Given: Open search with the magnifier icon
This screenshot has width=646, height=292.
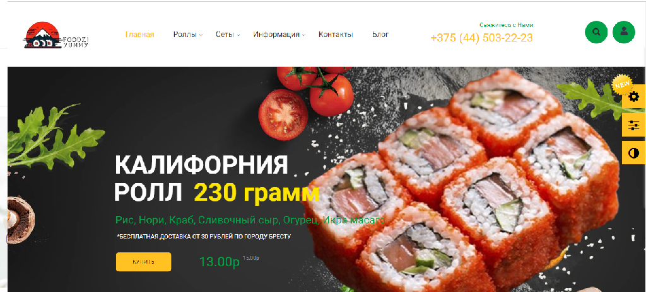Looking at the screenshot, I should [596, 32].
